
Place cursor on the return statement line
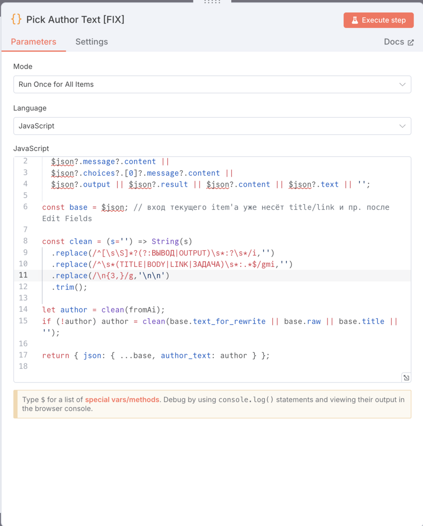[156, 355]
